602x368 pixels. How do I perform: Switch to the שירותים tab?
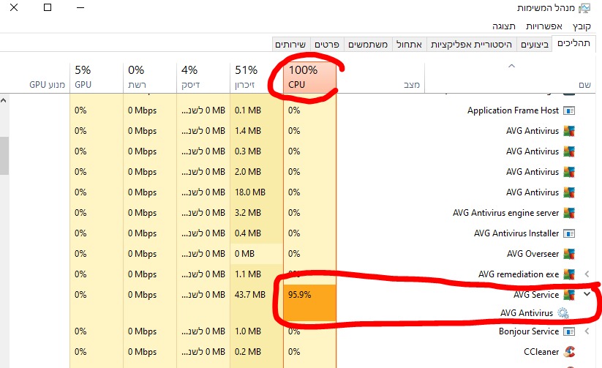[290, 45]
